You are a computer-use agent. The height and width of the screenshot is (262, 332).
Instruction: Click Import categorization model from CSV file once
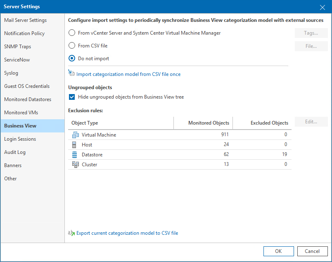point(127,74)
